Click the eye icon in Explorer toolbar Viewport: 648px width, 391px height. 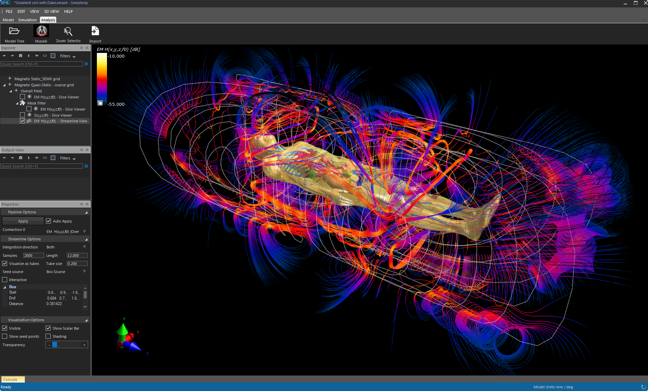37,56
